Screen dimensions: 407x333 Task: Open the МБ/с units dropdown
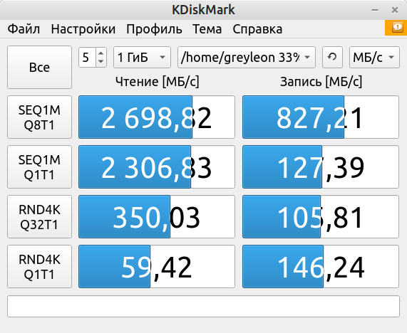[x=374, y=57]
